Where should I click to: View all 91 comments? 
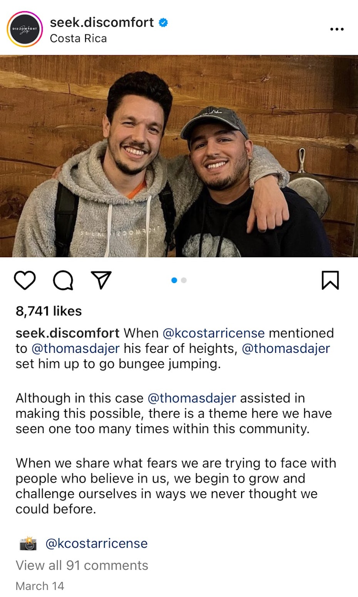(82, 565)
